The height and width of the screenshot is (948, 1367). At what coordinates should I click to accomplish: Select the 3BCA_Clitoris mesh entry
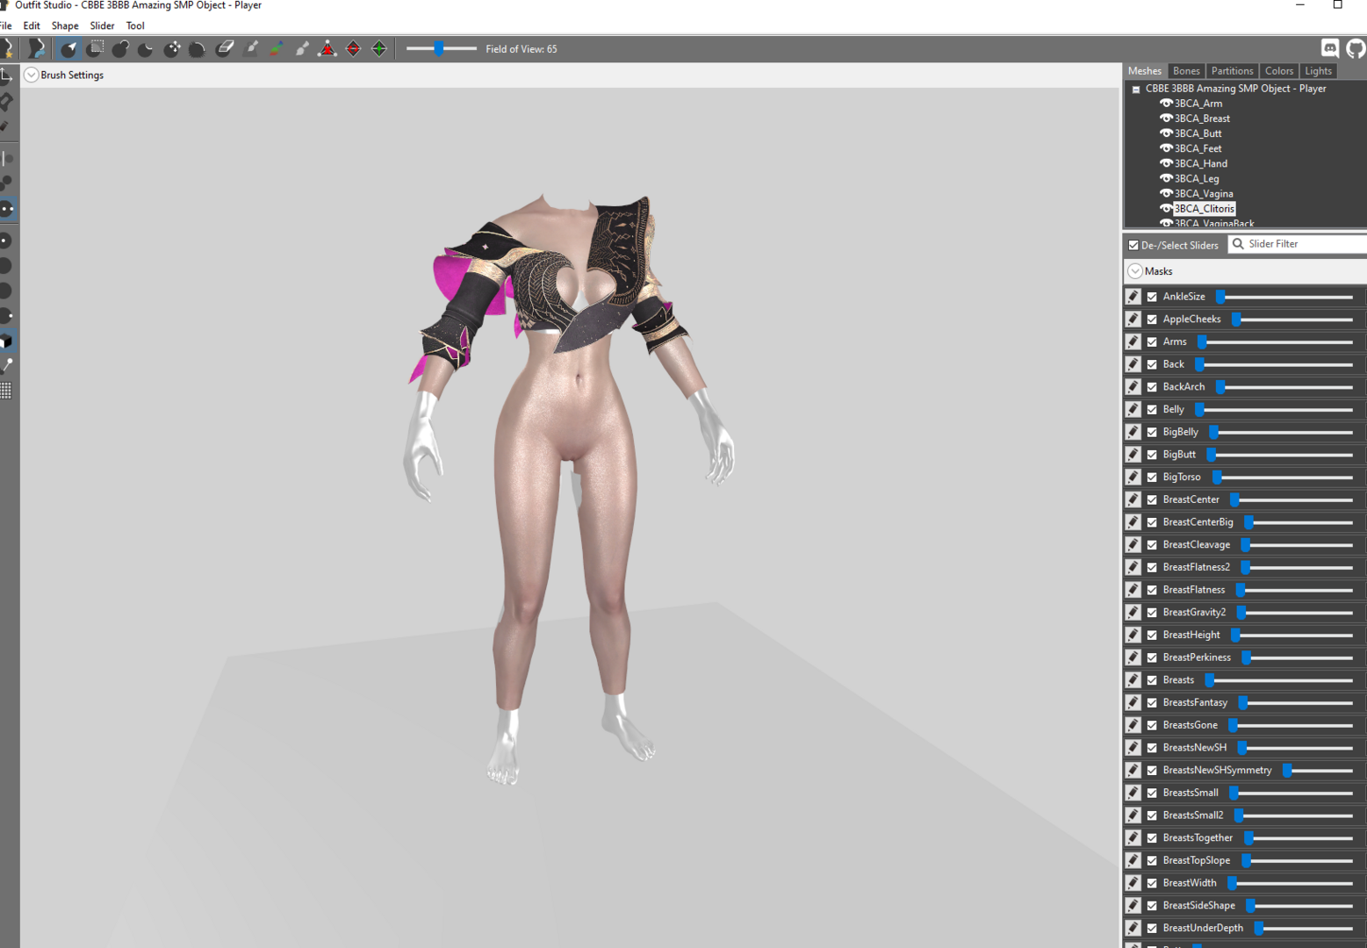tap(1205, 208)
